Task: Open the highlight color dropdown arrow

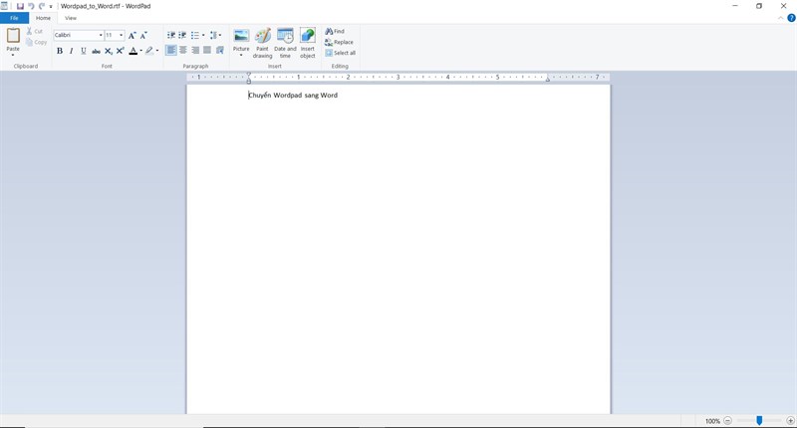Action: coord(157,51)
